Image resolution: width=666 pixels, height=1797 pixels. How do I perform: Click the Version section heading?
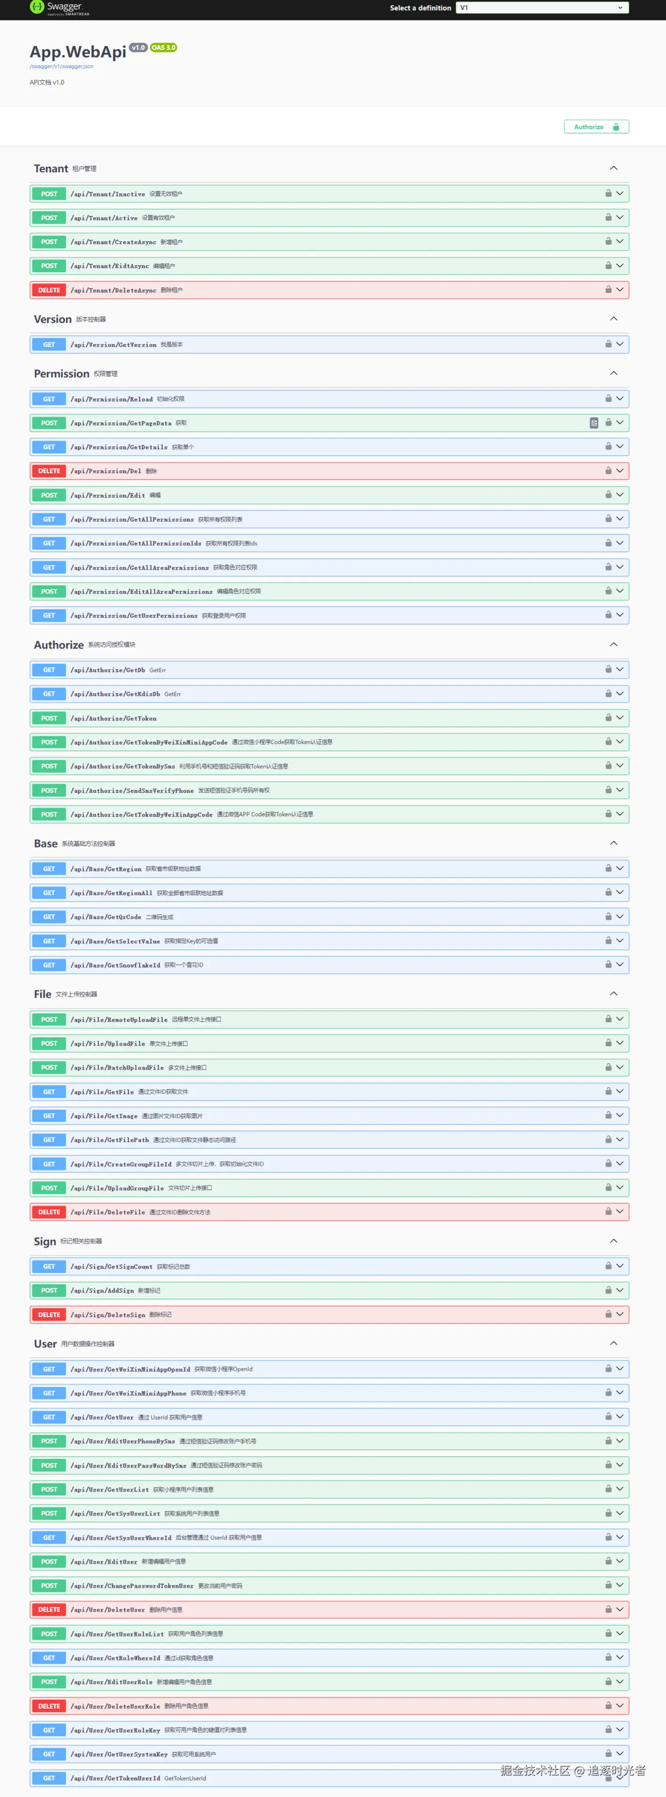click(x=53, y=319)
